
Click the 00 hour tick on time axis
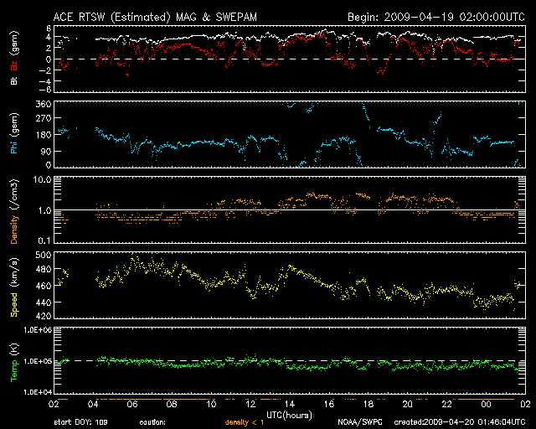[x=486, y=403]
